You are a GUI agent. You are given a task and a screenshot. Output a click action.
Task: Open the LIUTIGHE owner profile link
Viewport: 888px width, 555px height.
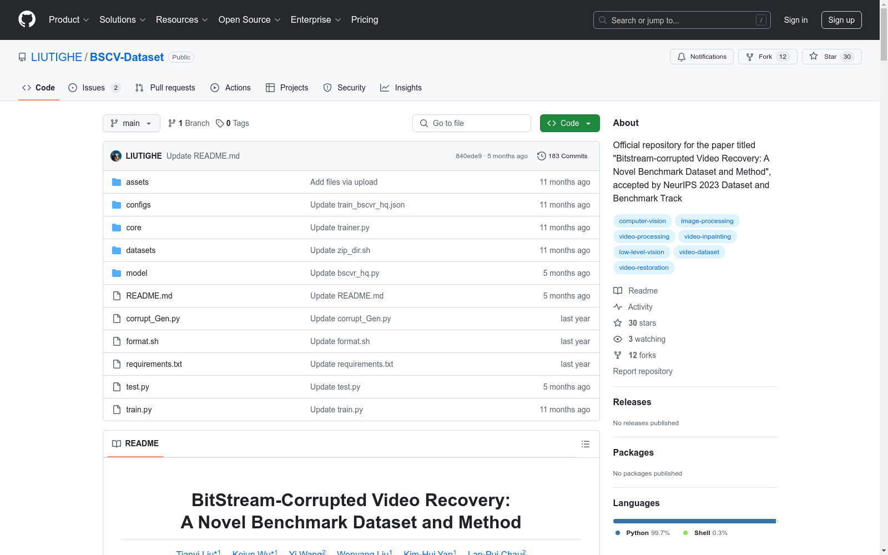pyautogui.click(x=57, y=57)
